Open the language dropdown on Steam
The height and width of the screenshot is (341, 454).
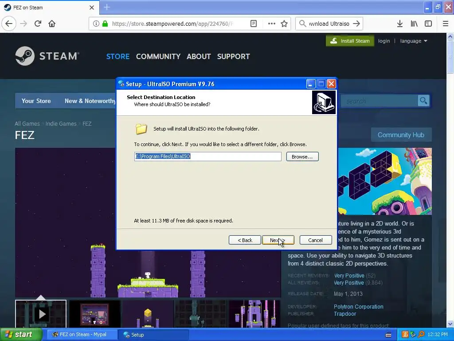pos(414,41)
